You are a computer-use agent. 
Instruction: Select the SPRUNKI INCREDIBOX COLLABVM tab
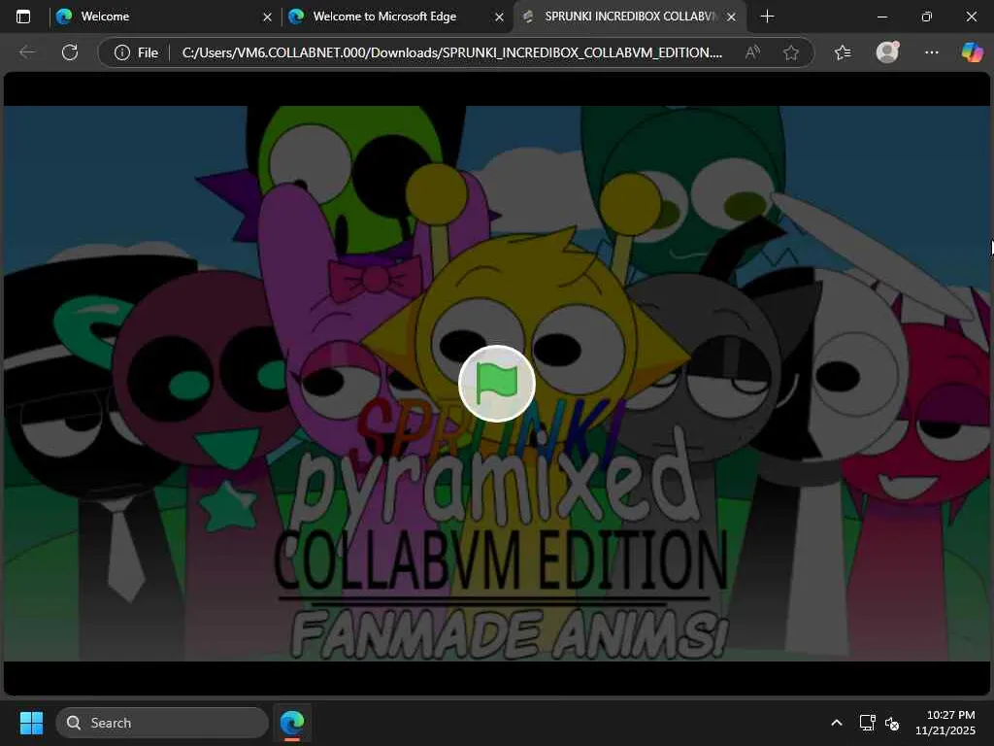click(629, 17)
